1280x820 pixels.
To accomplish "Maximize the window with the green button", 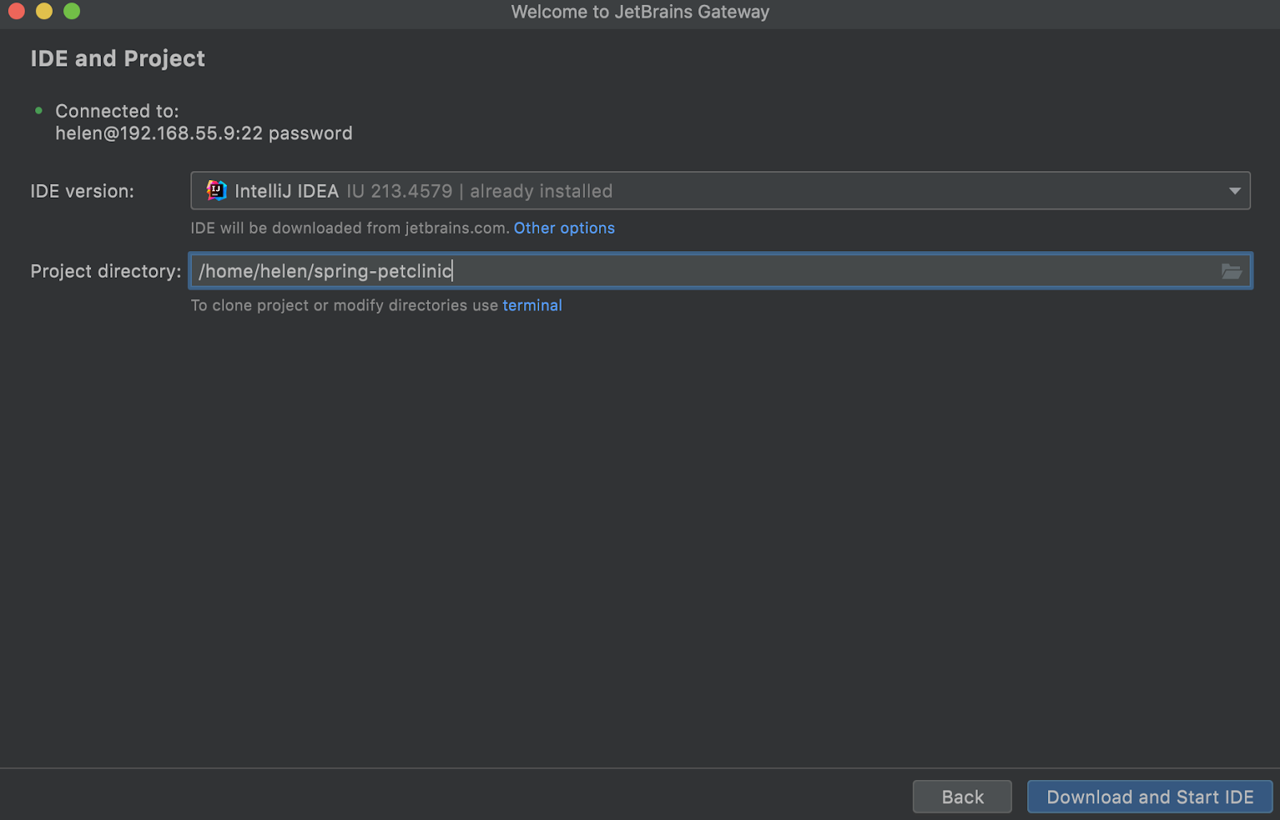I will coord(72,11).
